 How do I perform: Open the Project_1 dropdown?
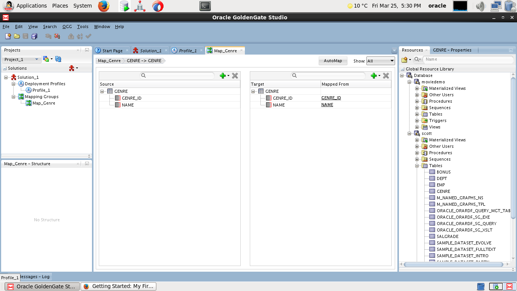(22, 59)
